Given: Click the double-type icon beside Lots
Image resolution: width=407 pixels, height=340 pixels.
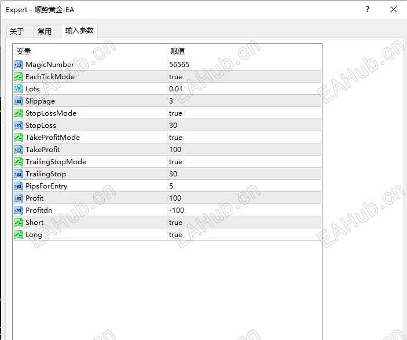Looking at the screenshot, I should [19, 89].
